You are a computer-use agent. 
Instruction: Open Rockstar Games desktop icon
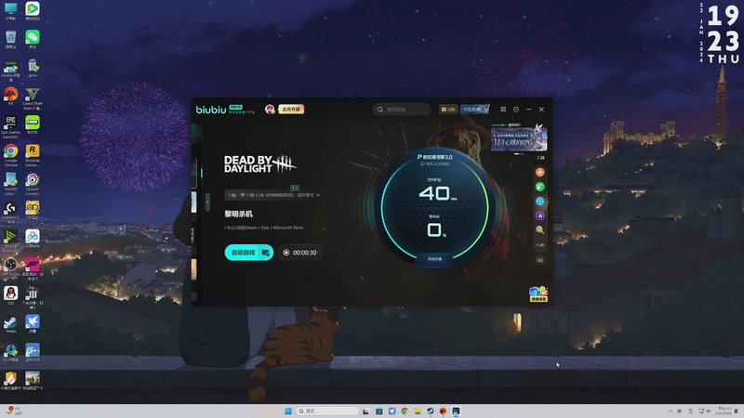click(33, 155)
